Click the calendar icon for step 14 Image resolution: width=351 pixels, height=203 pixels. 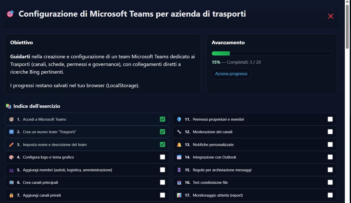coord(179,157)
